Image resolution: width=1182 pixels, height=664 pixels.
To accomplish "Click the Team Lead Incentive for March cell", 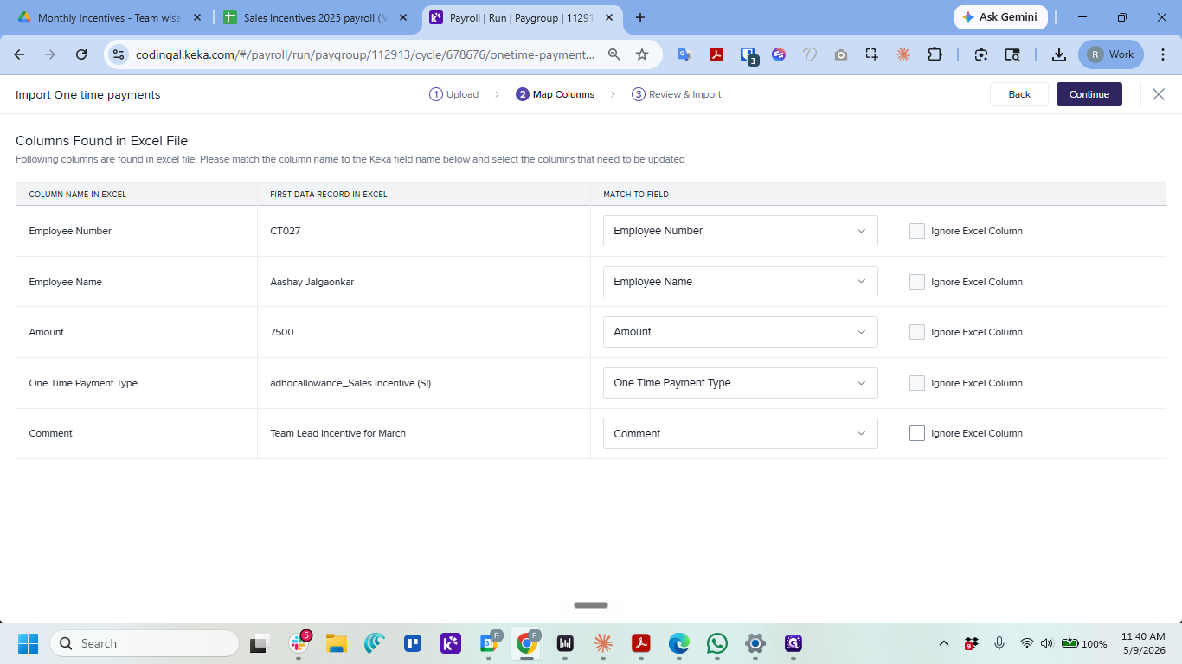I will [x=338, y=433].
